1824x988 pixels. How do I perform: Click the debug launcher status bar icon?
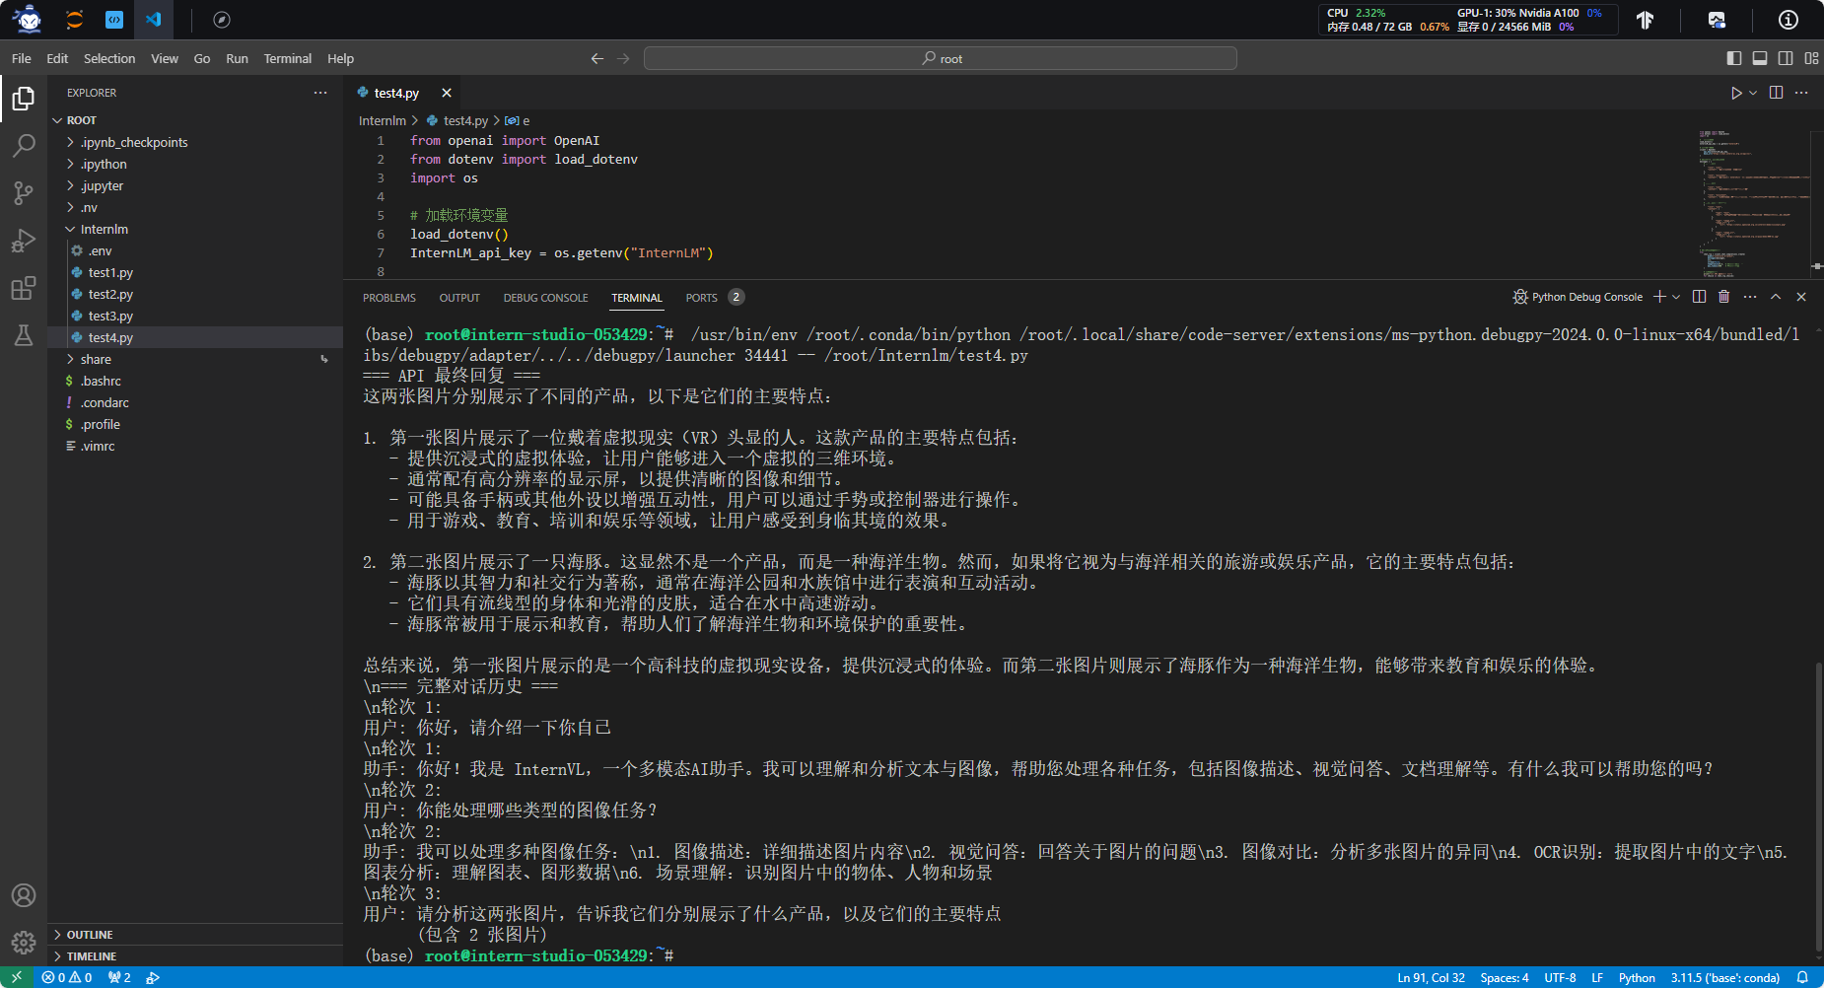coord(153,977)
